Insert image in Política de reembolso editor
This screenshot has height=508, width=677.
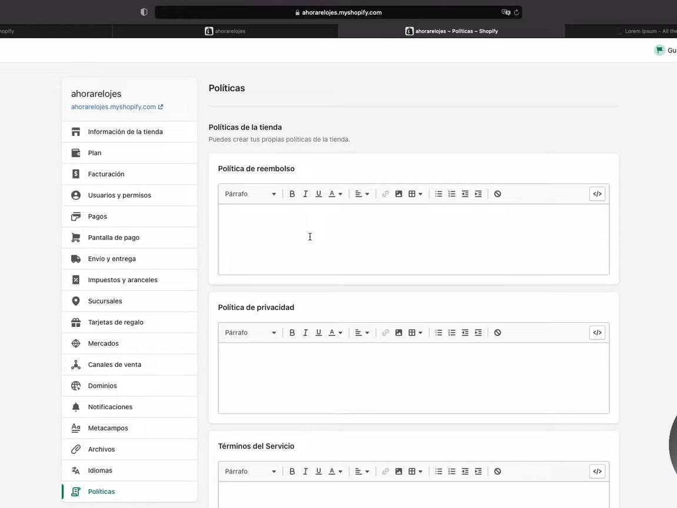399,194
